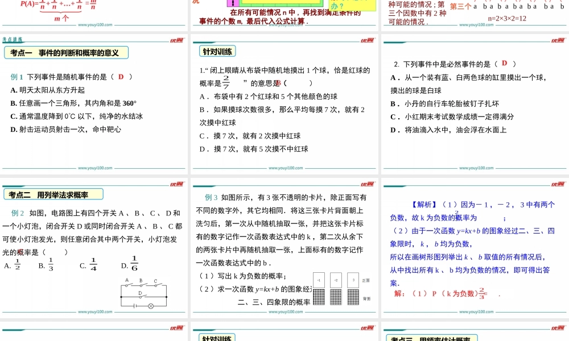This screenshot has height=341, width=569.
Task: Open the 针对训练 slide with question 1 about 红球
Action: 284,105
